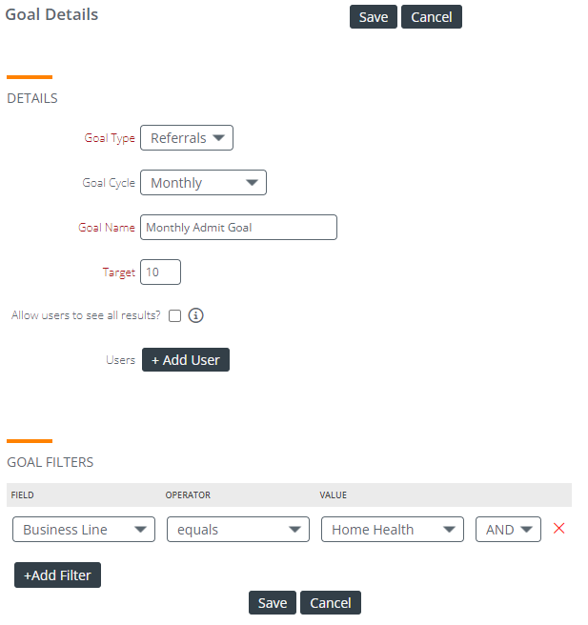Viewport: 588px width, 625px height.
Task: Select a different Home Health value
Action: pos(393,530)
